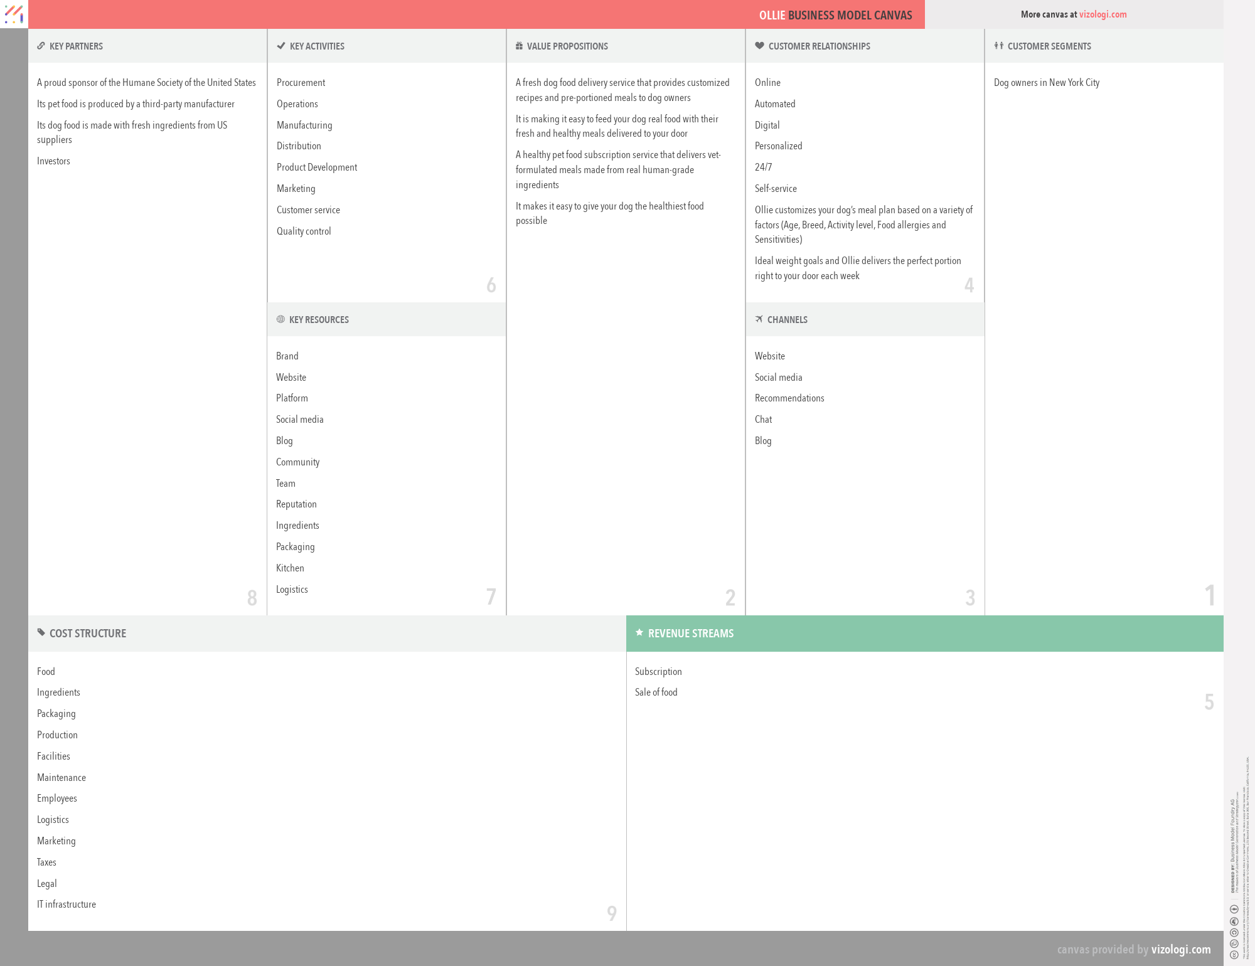The image size is (1255, 966).
Task: Click the Customer Relationships heart icon
Action: [759, 46]
